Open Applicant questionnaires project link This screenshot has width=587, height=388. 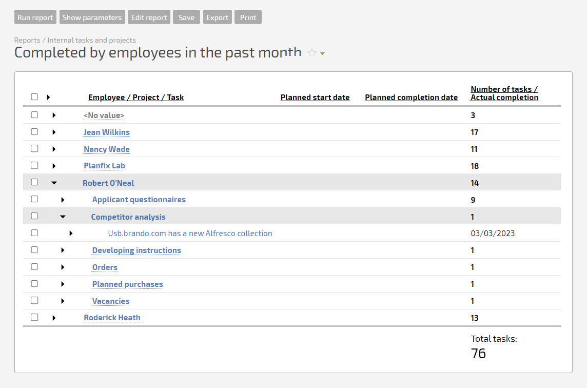coord(139,200)
